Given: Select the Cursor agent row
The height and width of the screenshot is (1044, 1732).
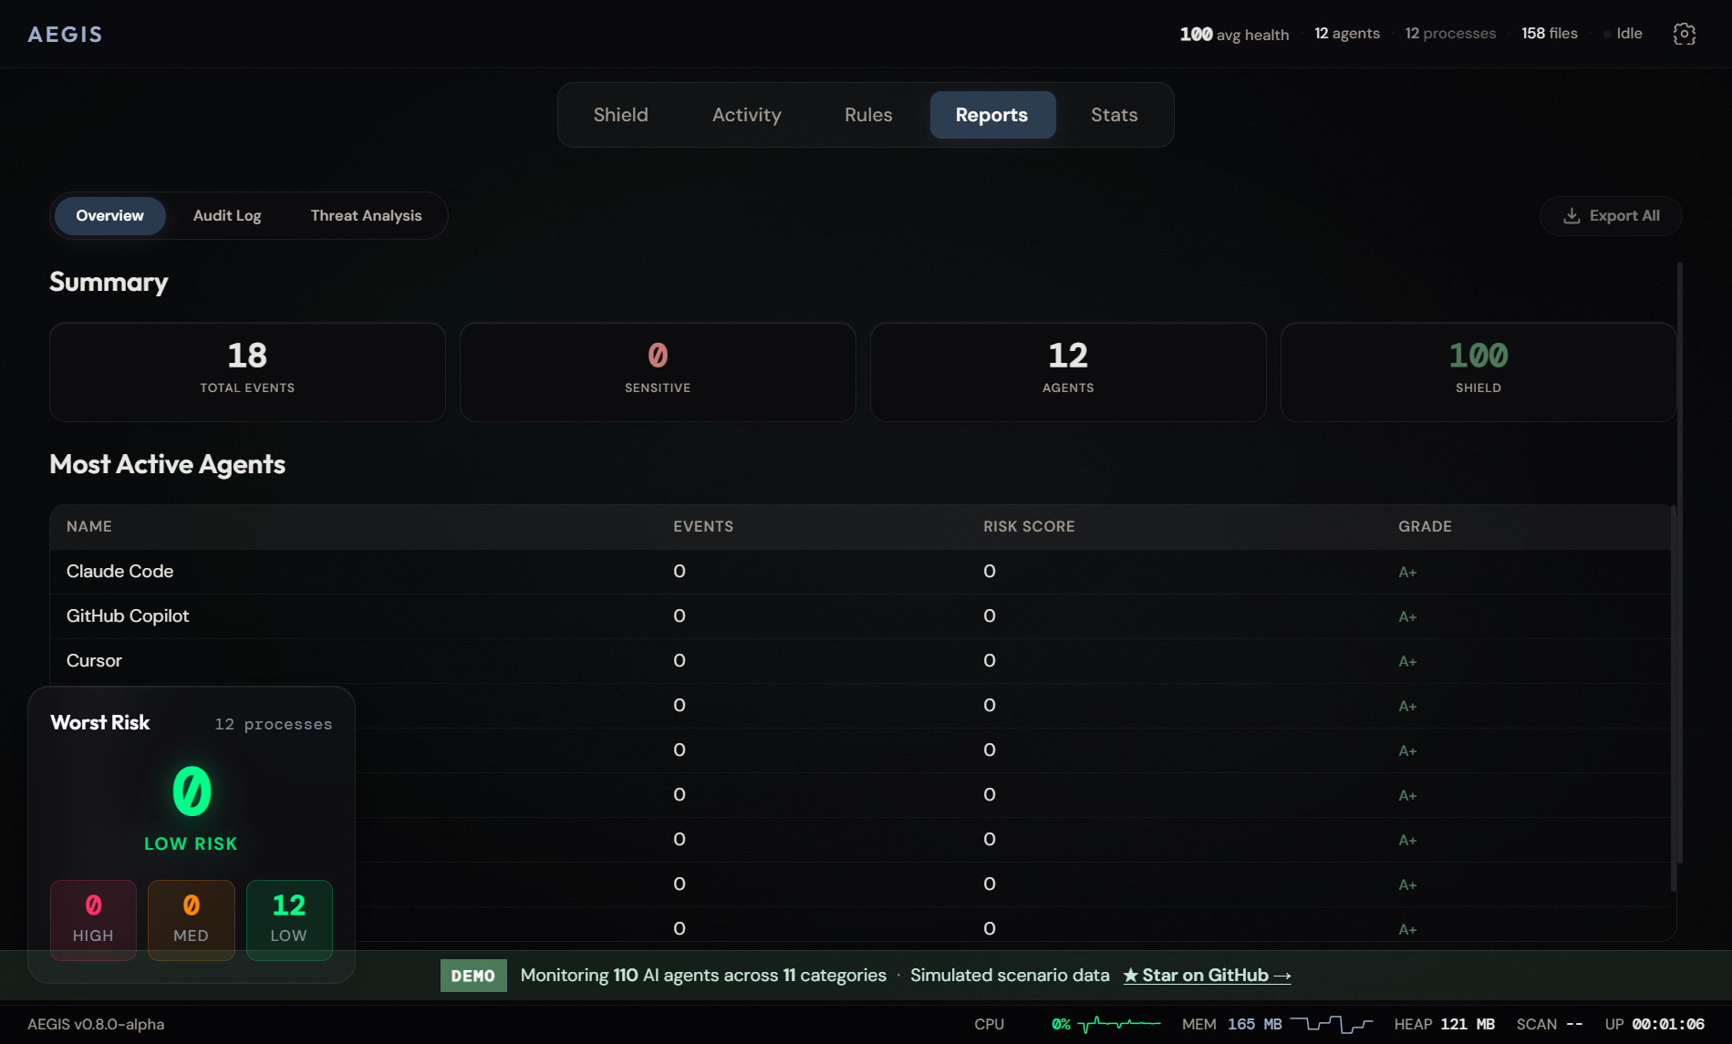Looking at the screenshot, I should pos(860,661).
